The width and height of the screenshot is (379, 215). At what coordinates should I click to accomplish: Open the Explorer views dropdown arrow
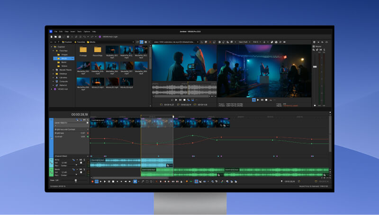pyautogui.click(x=149, y=42)
